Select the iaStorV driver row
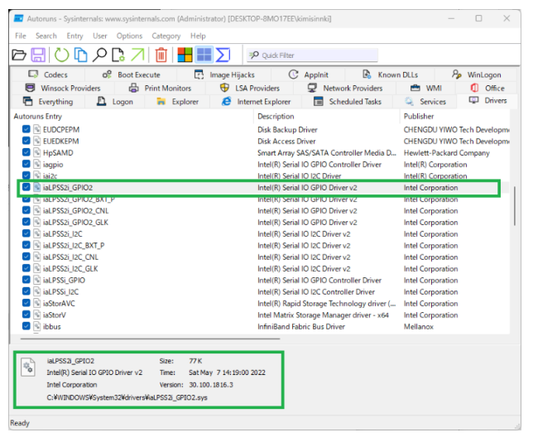Screen dimensions: 533x442 click(261, 315)
